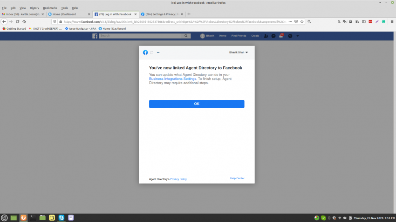Switch to the Settings & Privacy tab

(x=162, y=14)
